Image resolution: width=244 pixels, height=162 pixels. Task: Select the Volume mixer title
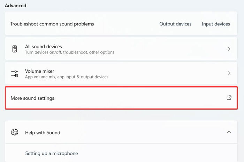(39, 71)
